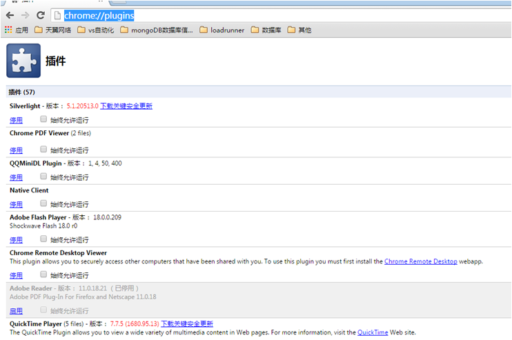Image resolution: width=512 pixels, height=340 pixels.
Task: Click the page icon in the address bar
Action: (57, 15)
